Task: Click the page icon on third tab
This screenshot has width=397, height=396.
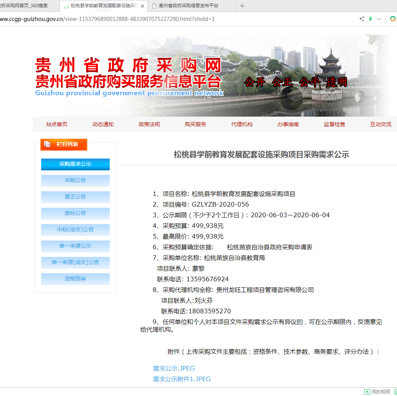Action: (x=154, y=6)
